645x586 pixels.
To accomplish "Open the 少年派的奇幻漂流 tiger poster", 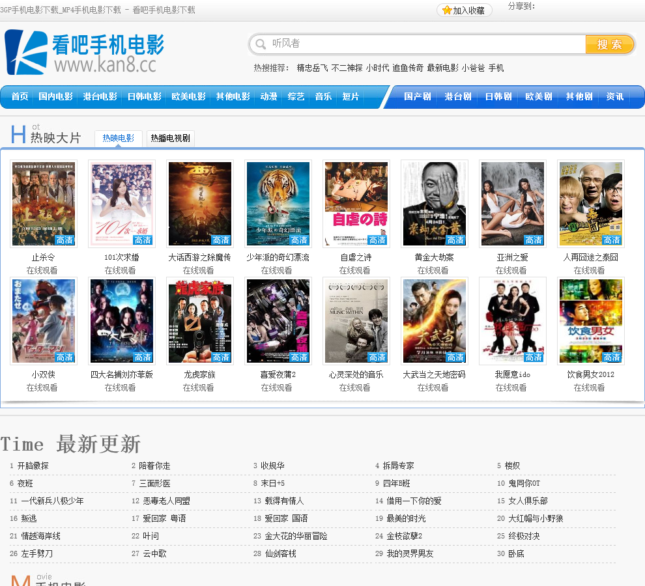I will click(278, 204).
